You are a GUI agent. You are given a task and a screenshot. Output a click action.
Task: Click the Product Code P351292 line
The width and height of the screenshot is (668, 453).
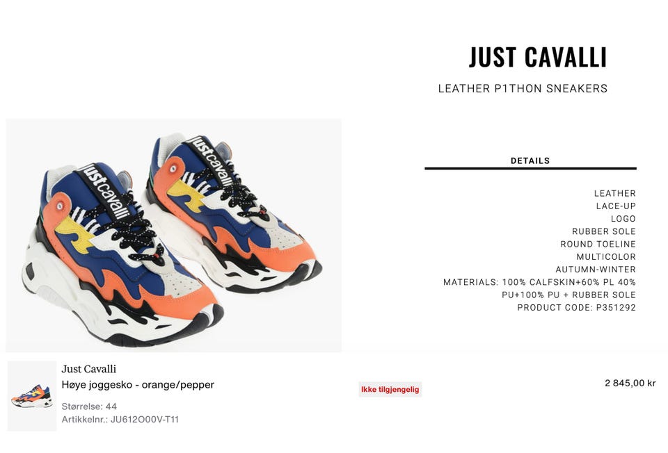coord(576,308)
